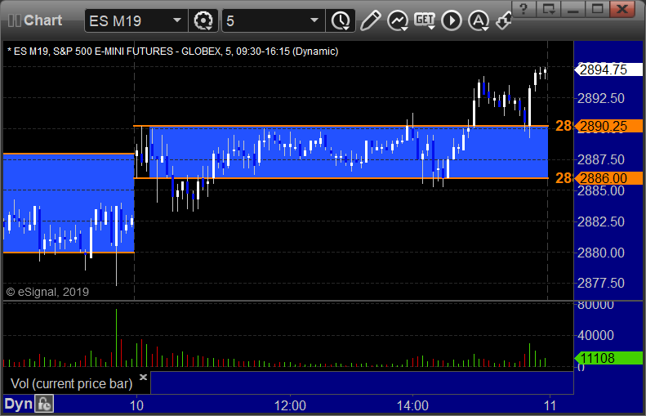Pop out the chart window icon
646x416 pixels.
pyautogui.click(x=548, y=9)
